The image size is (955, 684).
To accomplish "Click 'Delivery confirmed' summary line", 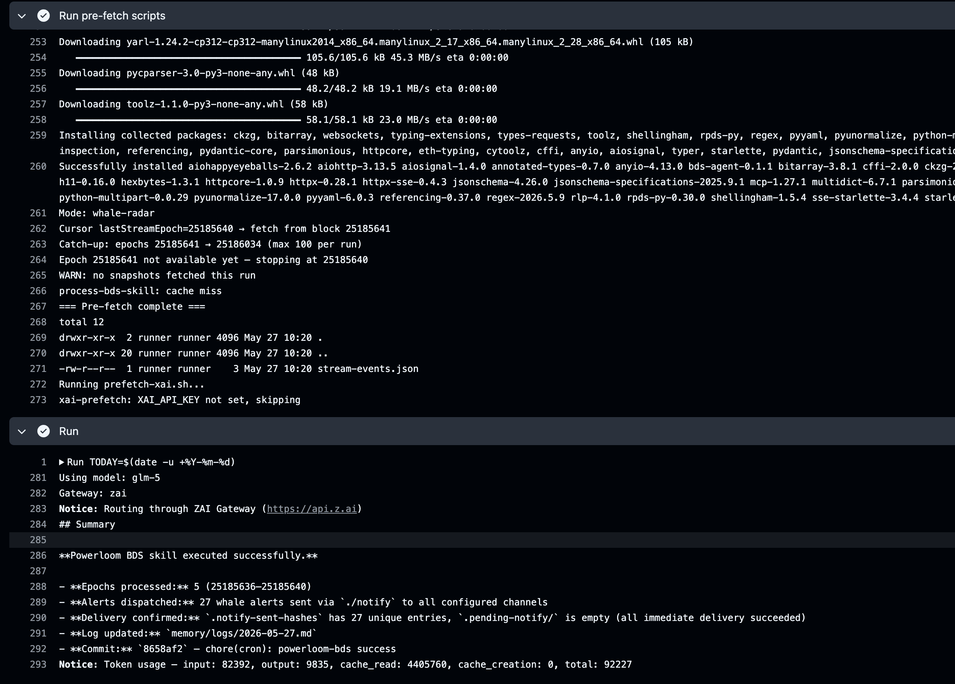I will [x=432, y=618].
